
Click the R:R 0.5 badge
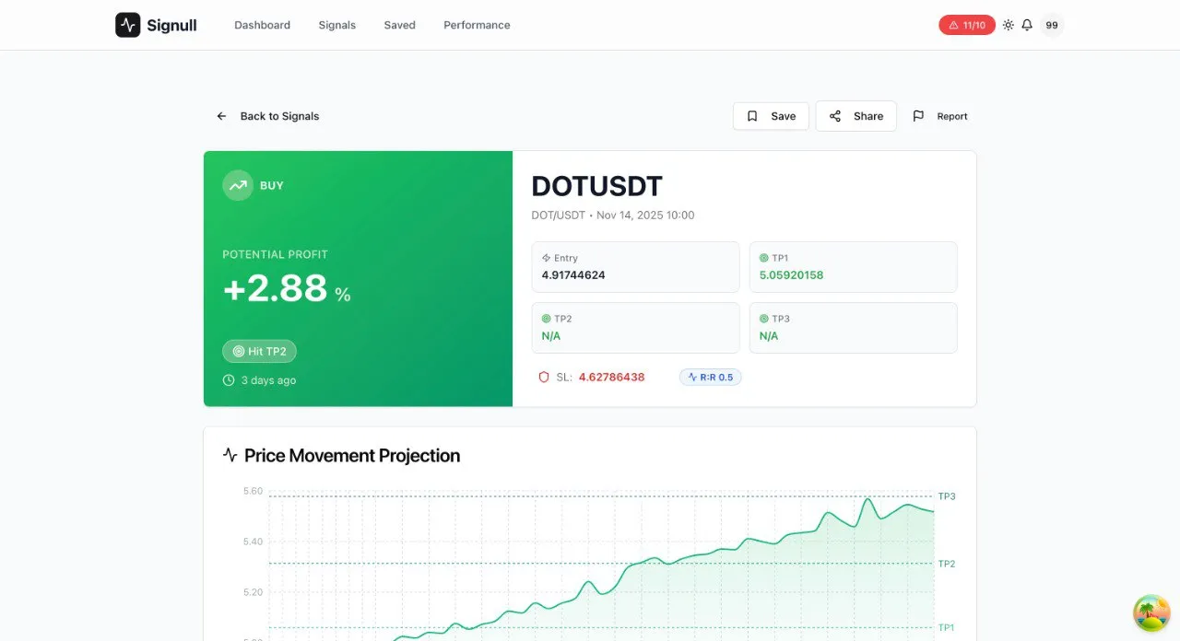click(x=711, y=377)
